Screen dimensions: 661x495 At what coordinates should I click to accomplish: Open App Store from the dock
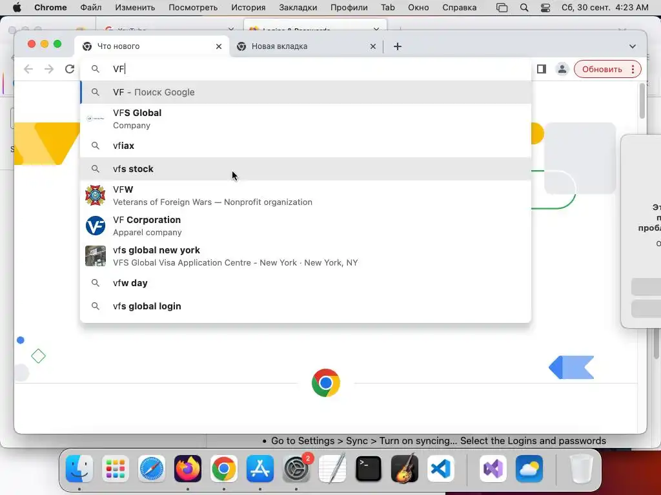tap(260, 469)
